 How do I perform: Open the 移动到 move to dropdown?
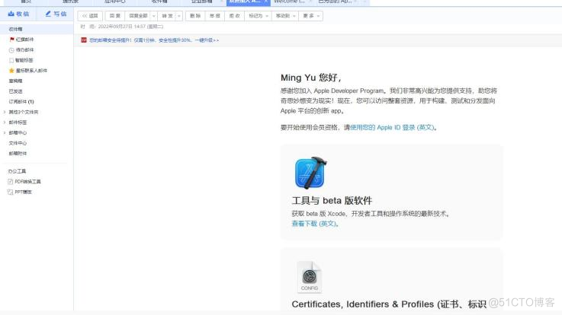click(285, 16)
